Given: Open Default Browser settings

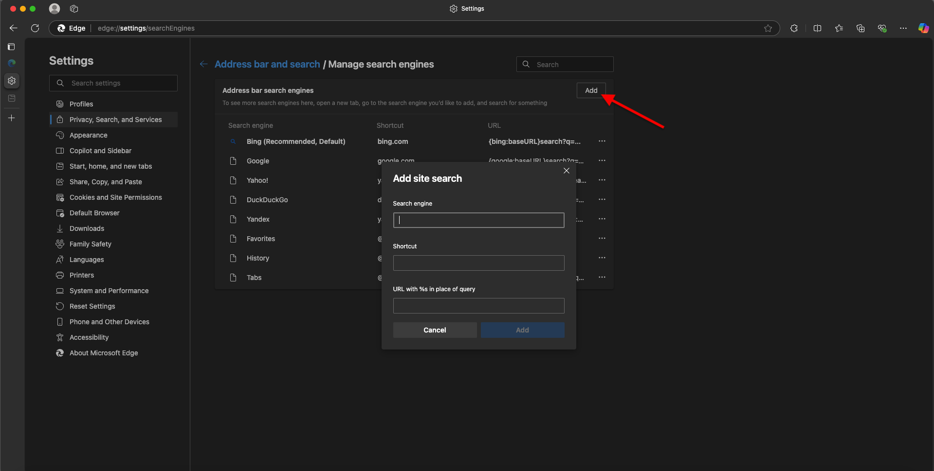Looking at the screenshot, I should pos(113,213).
